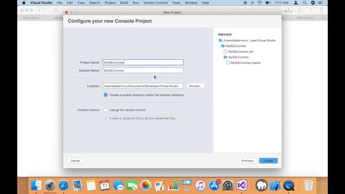Open Safari compass icon in Dock

[64, 185]
